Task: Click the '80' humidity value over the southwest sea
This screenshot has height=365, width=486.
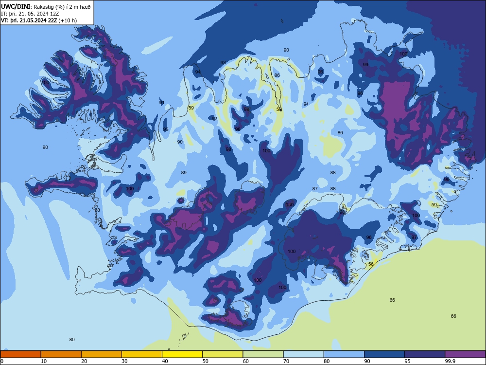Action: click(x=72, y=340)
